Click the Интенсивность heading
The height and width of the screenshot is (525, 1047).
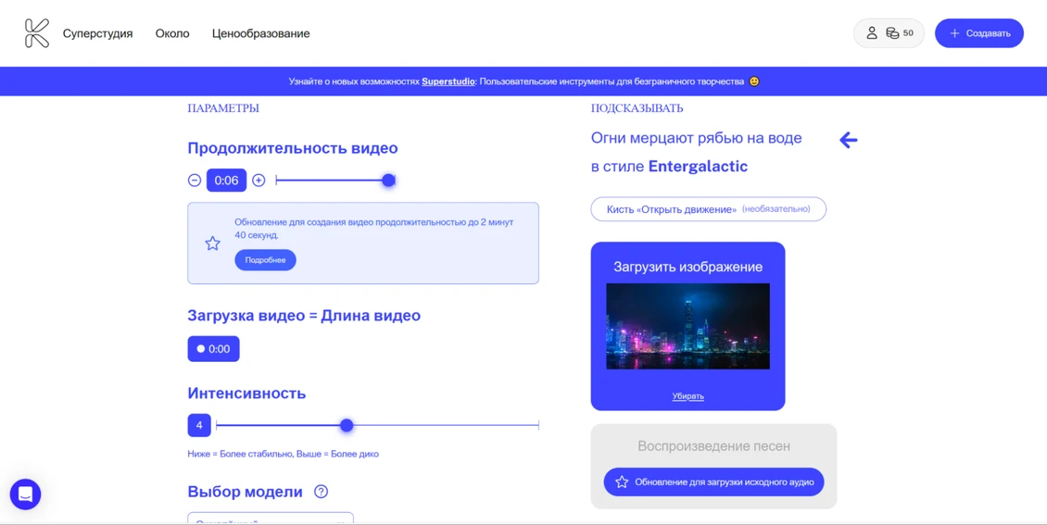pyautogui.click(x=246, y=393)
